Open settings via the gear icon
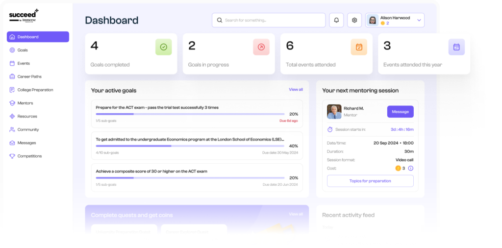The height and width of the screenshot is (248, 502). [354, 20]
